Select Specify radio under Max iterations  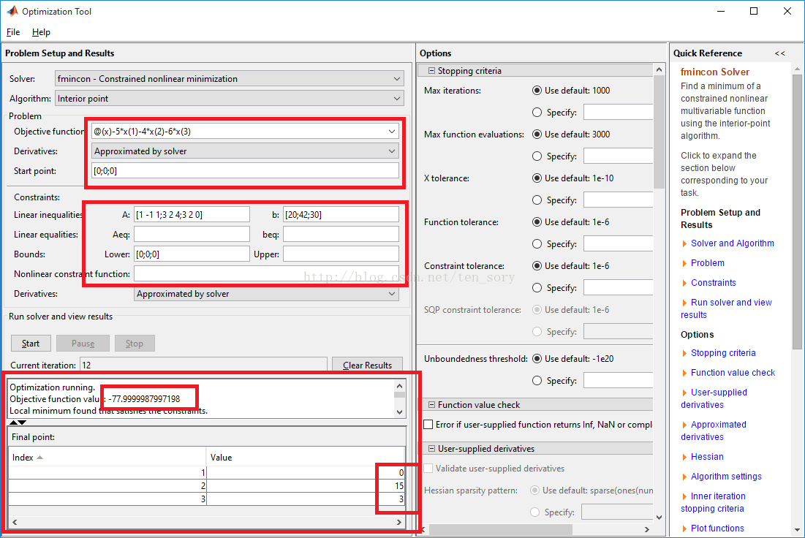537,113
